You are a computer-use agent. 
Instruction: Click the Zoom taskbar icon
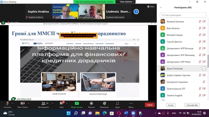133,113
